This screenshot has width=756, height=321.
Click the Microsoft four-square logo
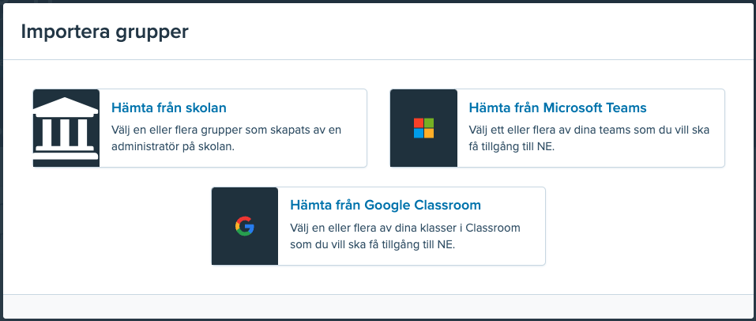pyautogui.click(x=423, y=128)
